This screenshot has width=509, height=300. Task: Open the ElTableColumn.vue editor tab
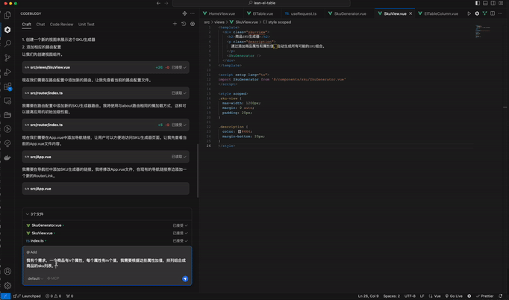tap(441, 13)
